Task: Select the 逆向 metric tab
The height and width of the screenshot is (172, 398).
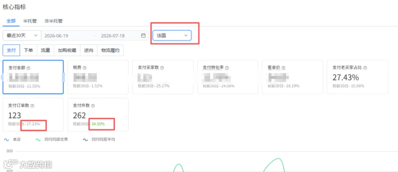Action: tap(88, 50)
